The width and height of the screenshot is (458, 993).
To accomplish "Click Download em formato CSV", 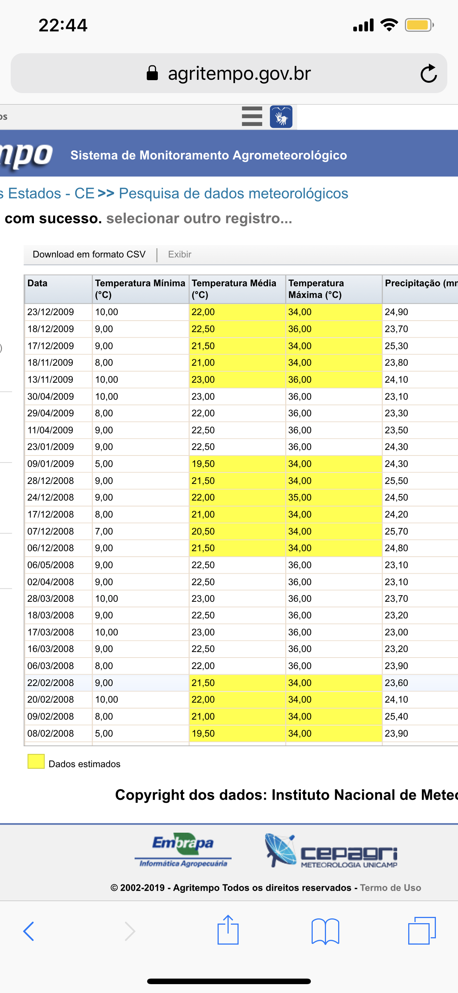I will pos(89,255).
